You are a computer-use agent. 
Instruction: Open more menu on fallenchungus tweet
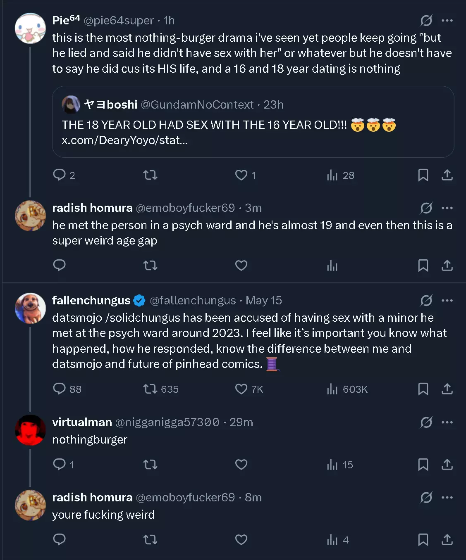pos(447,300)
